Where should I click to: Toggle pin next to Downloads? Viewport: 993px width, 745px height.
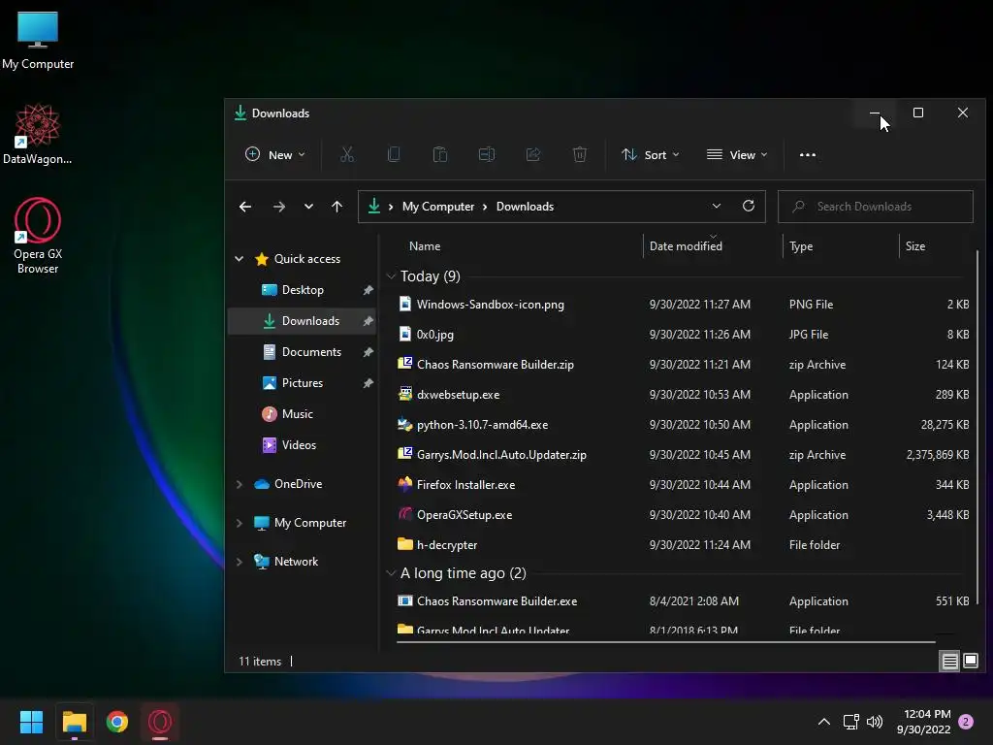coord(368,321)
